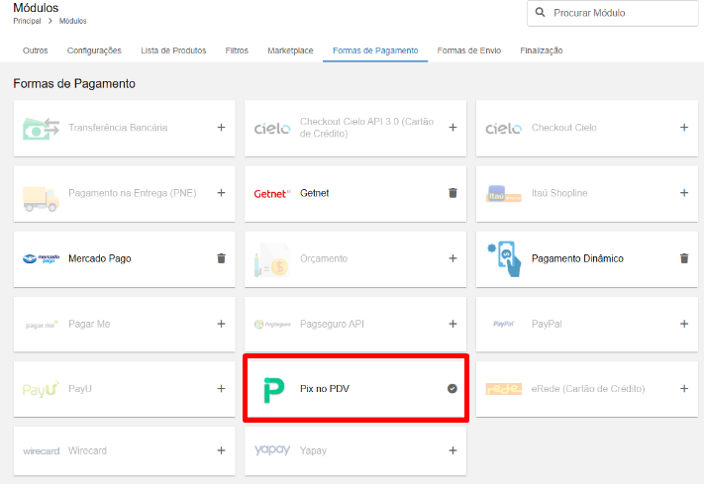Click the Mercado Pago logo
This screenshot has width=704, height=488.
[41, 258]
